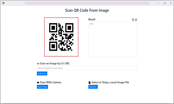This screenshot has height=104, width=174.
Task: Click the link icon beside Scan by URL
Action: coord(38,64)
